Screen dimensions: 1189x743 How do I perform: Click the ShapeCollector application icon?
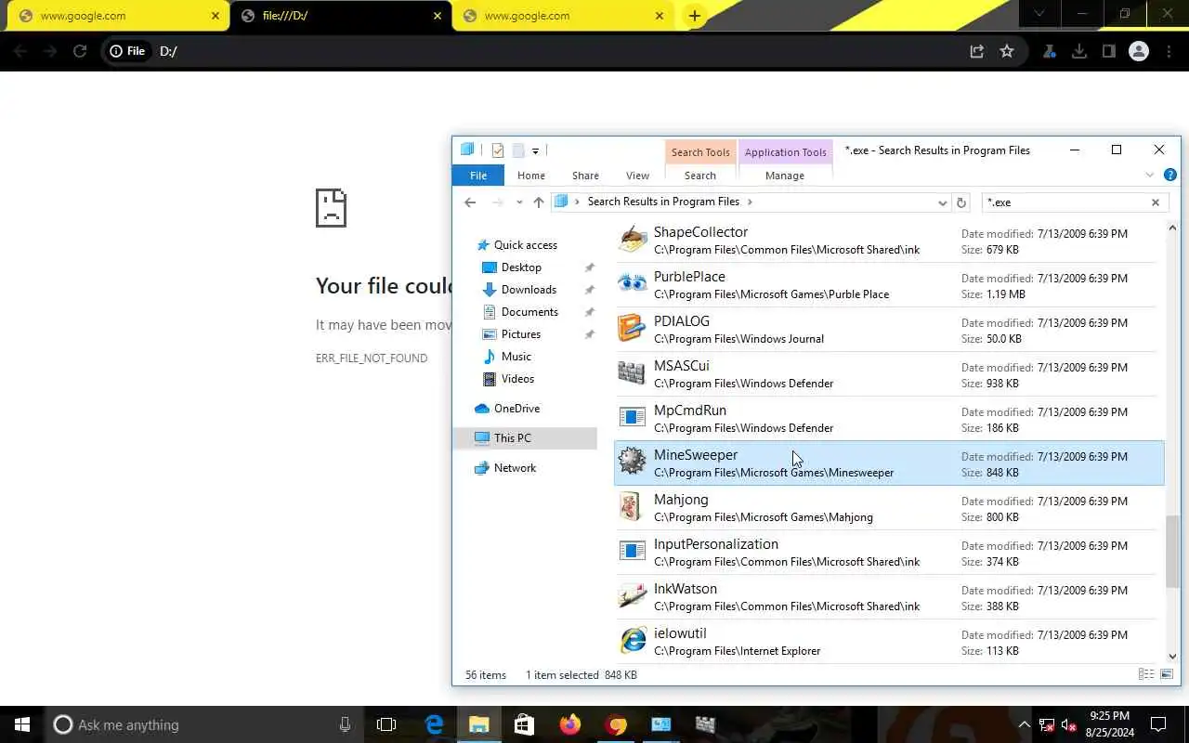coord(633,240)
